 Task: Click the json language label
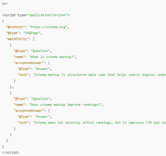tap(5, 4)
